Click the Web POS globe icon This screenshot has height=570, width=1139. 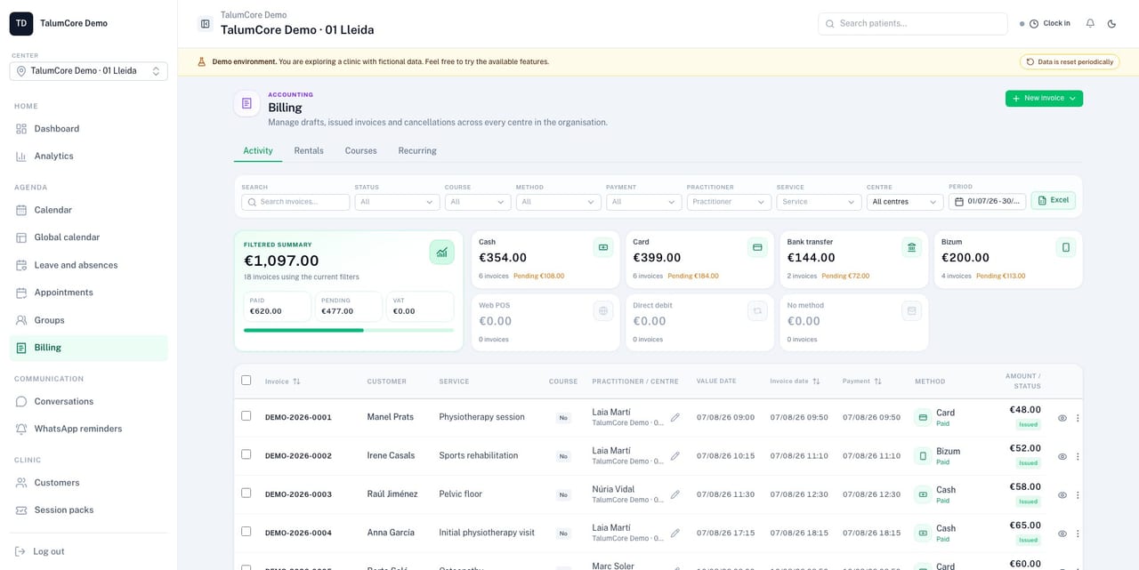click(x=603, y=310)
